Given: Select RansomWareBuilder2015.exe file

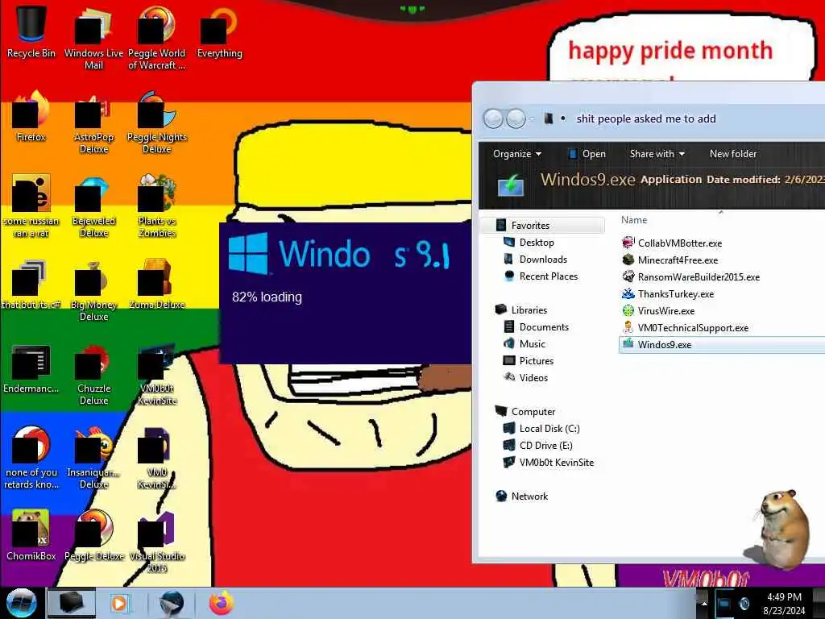Looking at the screenshot, I should (691, 277).
